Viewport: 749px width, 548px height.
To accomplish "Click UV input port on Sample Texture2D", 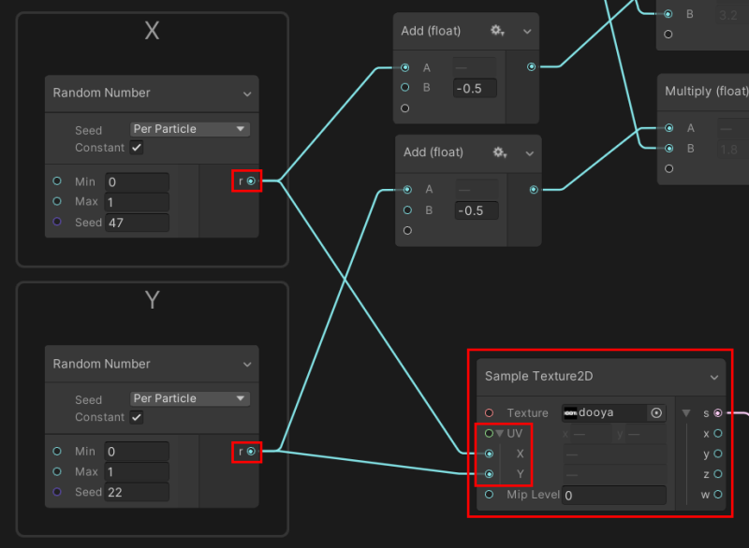I will 489,433.
